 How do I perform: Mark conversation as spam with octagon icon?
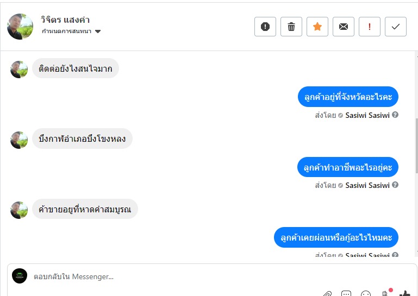click(x=265, y=27)
